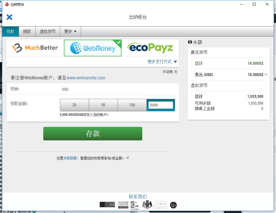
Task: Close the 出纳柜台 window
Action: pos(267,4)
